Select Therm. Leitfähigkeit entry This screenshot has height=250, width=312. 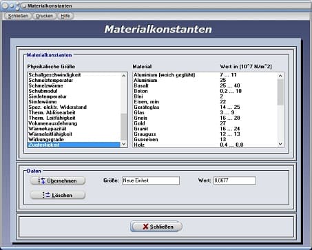tap(74, 118)
